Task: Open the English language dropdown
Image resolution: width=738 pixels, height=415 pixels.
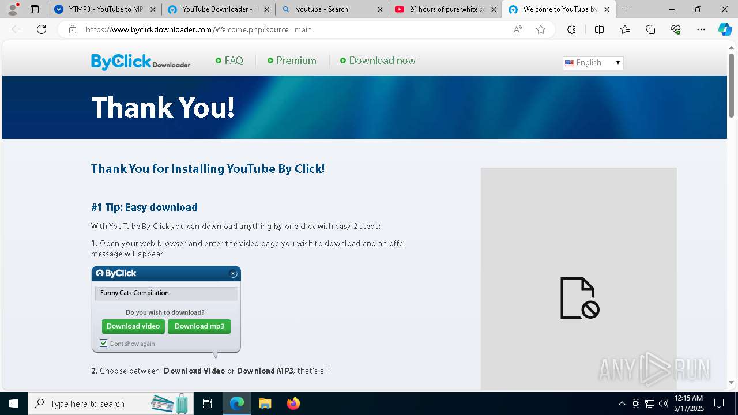Action: coord(593,63)
